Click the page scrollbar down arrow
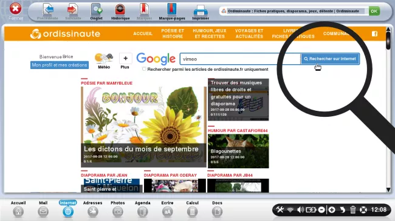This screenshot has height=221, width=395. click(388, 190)
